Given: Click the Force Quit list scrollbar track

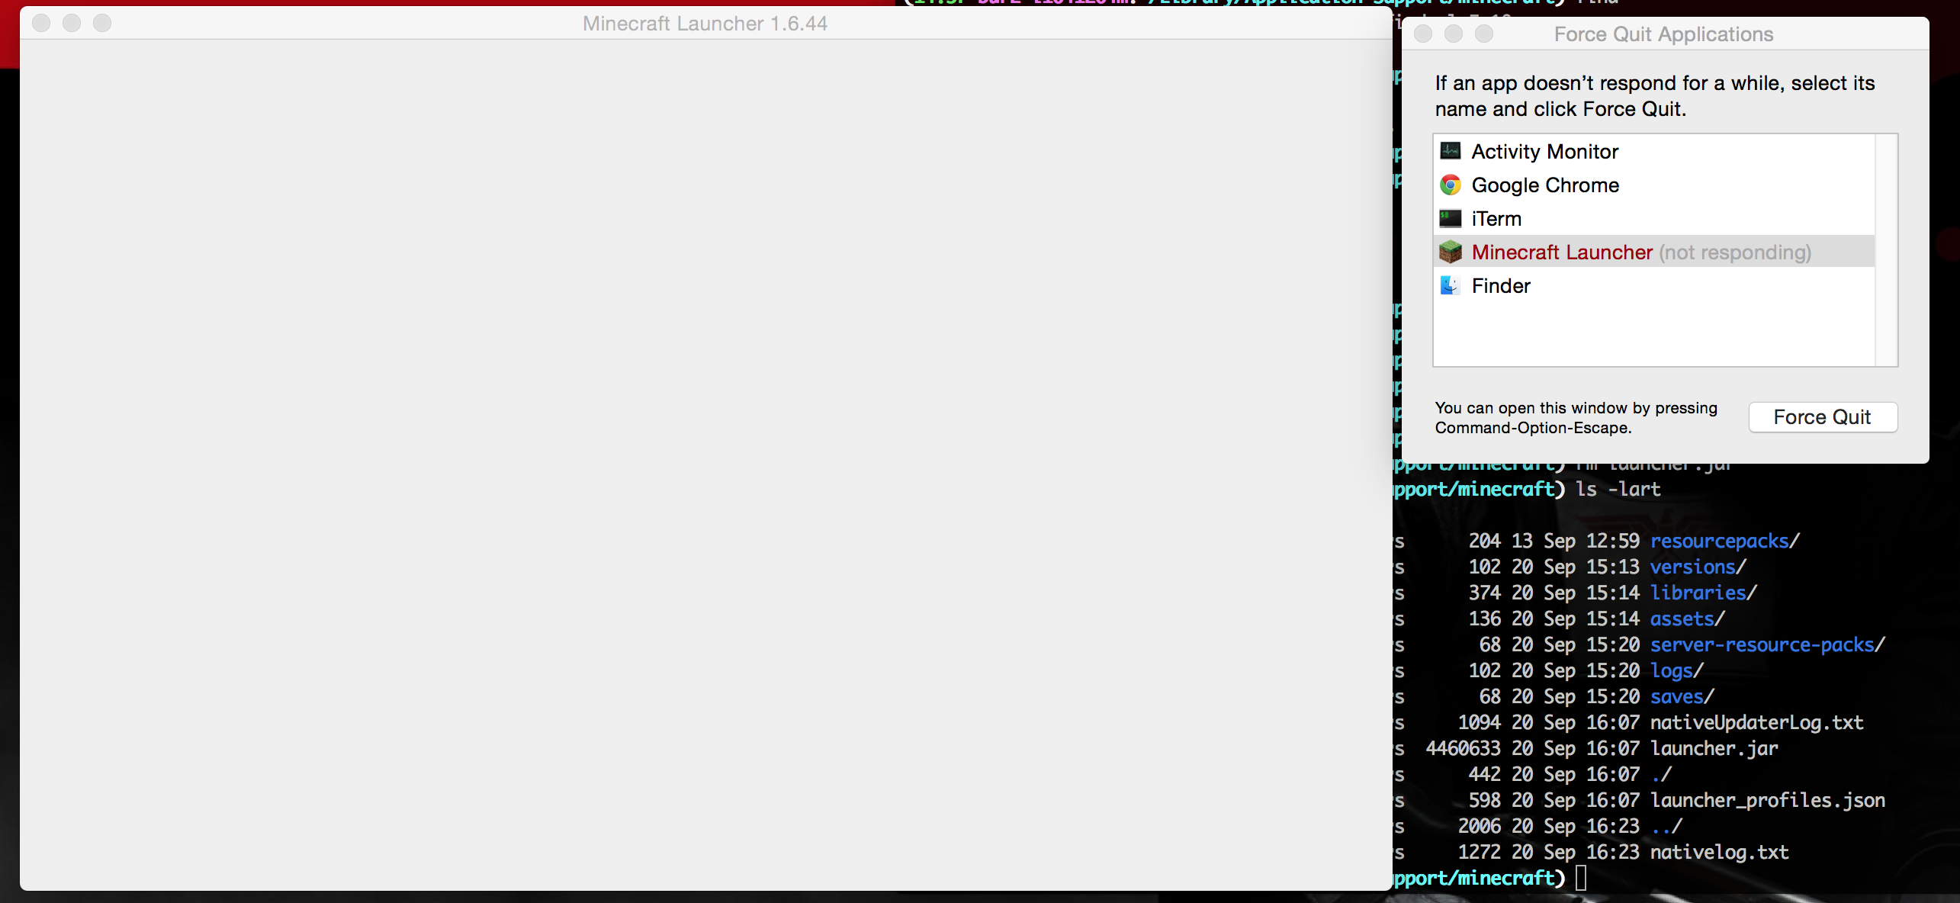Looking at the screenshot, I should pos(1885,250).
